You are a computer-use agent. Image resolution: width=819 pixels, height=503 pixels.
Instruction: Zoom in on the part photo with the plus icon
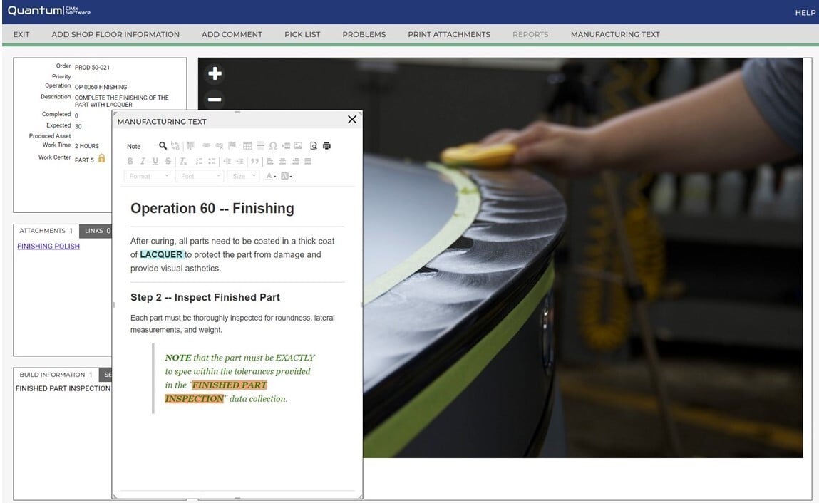tap(213, 73)
